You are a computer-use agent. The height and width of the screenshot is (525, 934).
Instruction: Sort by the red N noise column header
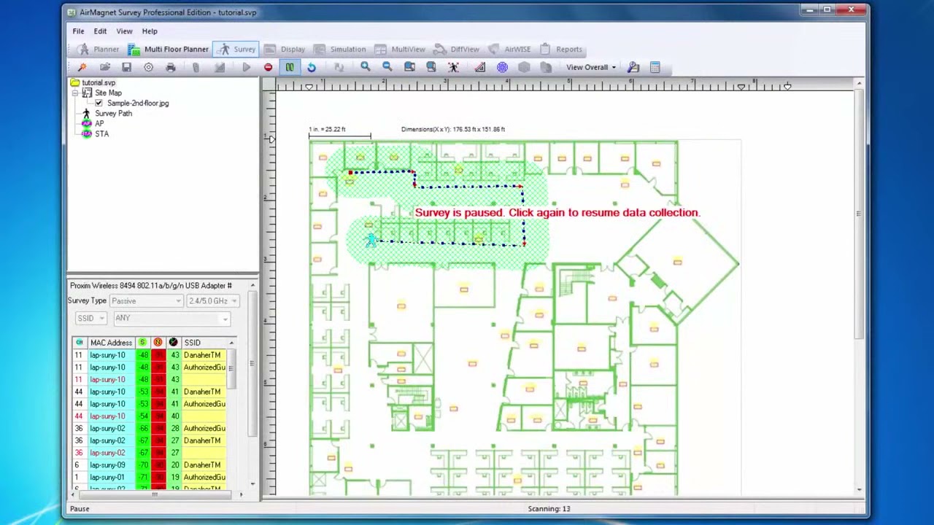158,343
